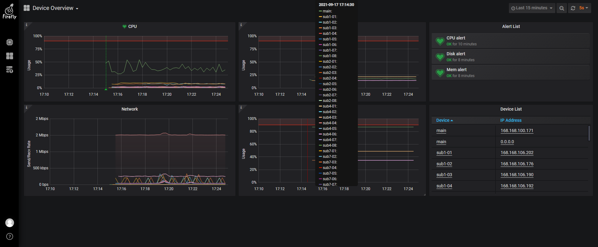Image resolution: width=598 pixels, height=247 pixels.
Task: Click the main series color swatch in tooltip
Action: pos(320,11)
